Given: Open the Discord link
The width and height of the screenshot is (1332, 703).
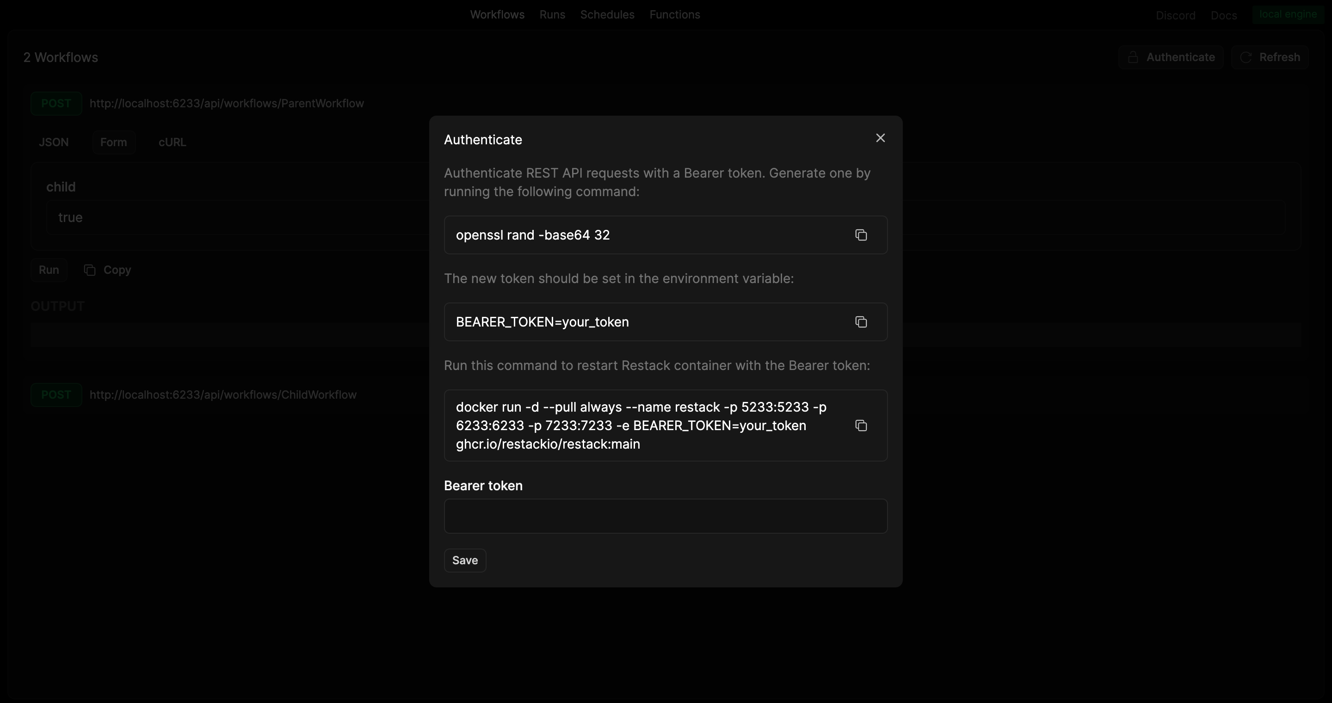Looking at the screenshot, I should 1175,16.
